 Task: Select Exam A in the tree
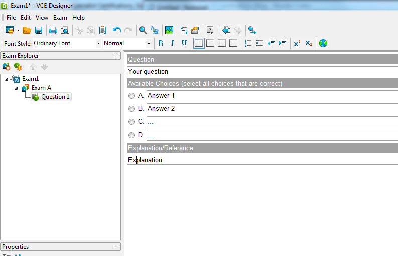click(x=41, y=88)
